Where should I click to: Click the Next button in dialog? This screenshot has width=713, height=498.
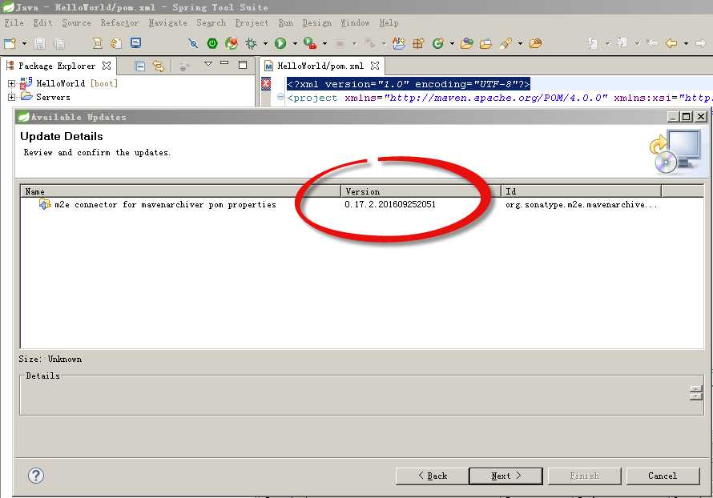coord(506,476)
